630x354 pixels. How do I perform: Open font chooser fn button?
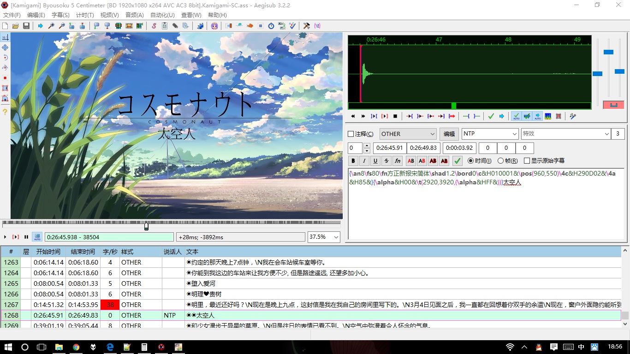coord(398,161)
